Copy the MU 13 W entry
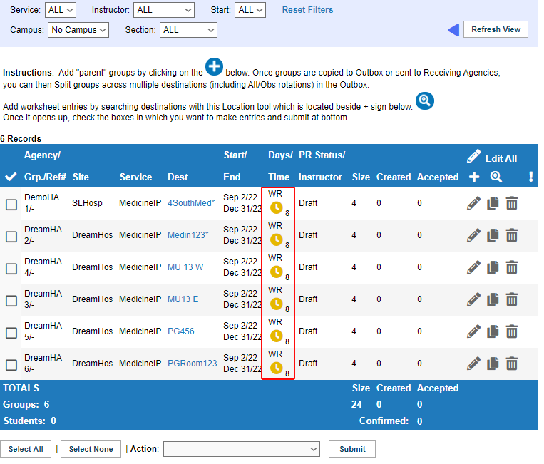544x464 pixels. [493, 267]
